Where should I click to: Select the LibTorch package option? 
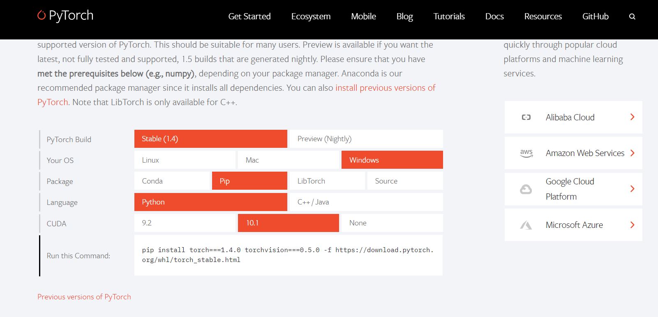327,181
